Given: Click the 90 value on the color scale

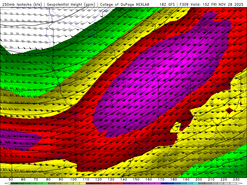Looking at the screenshot, I should (61, 179).
